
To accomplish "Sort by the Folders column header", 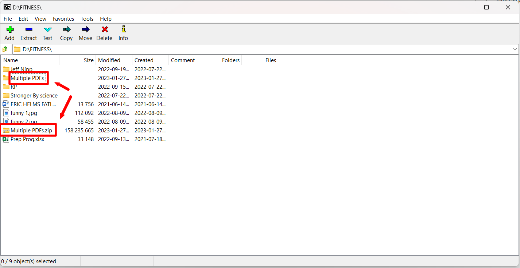I will (x=223, y=60).
